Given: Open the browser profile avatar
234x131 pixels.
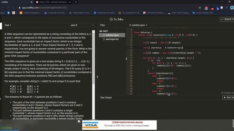Looking at the screenshot, I should pos(232,8).
